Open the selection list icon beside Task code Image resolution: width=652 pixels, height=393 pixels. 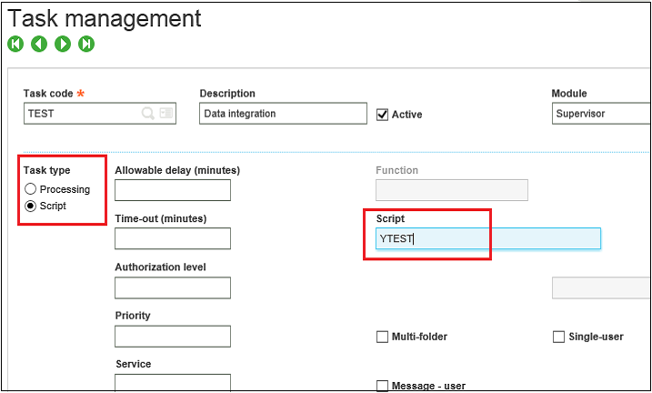pos(166,114)
